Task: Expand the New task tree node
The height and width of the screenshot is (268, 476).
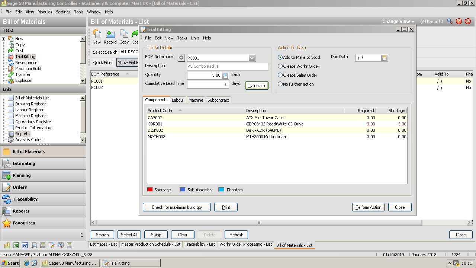Action: 3,39
